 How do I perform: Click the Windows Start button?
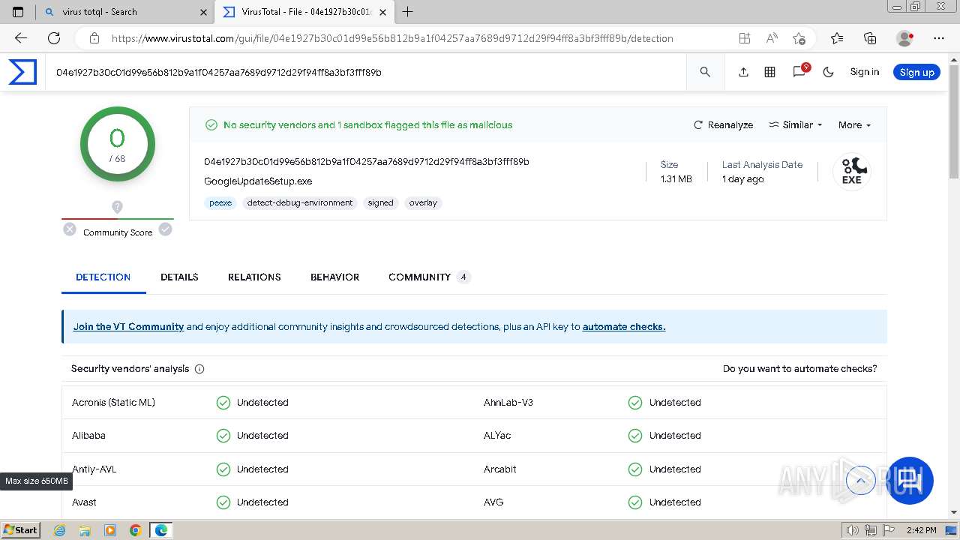point(20,529)
